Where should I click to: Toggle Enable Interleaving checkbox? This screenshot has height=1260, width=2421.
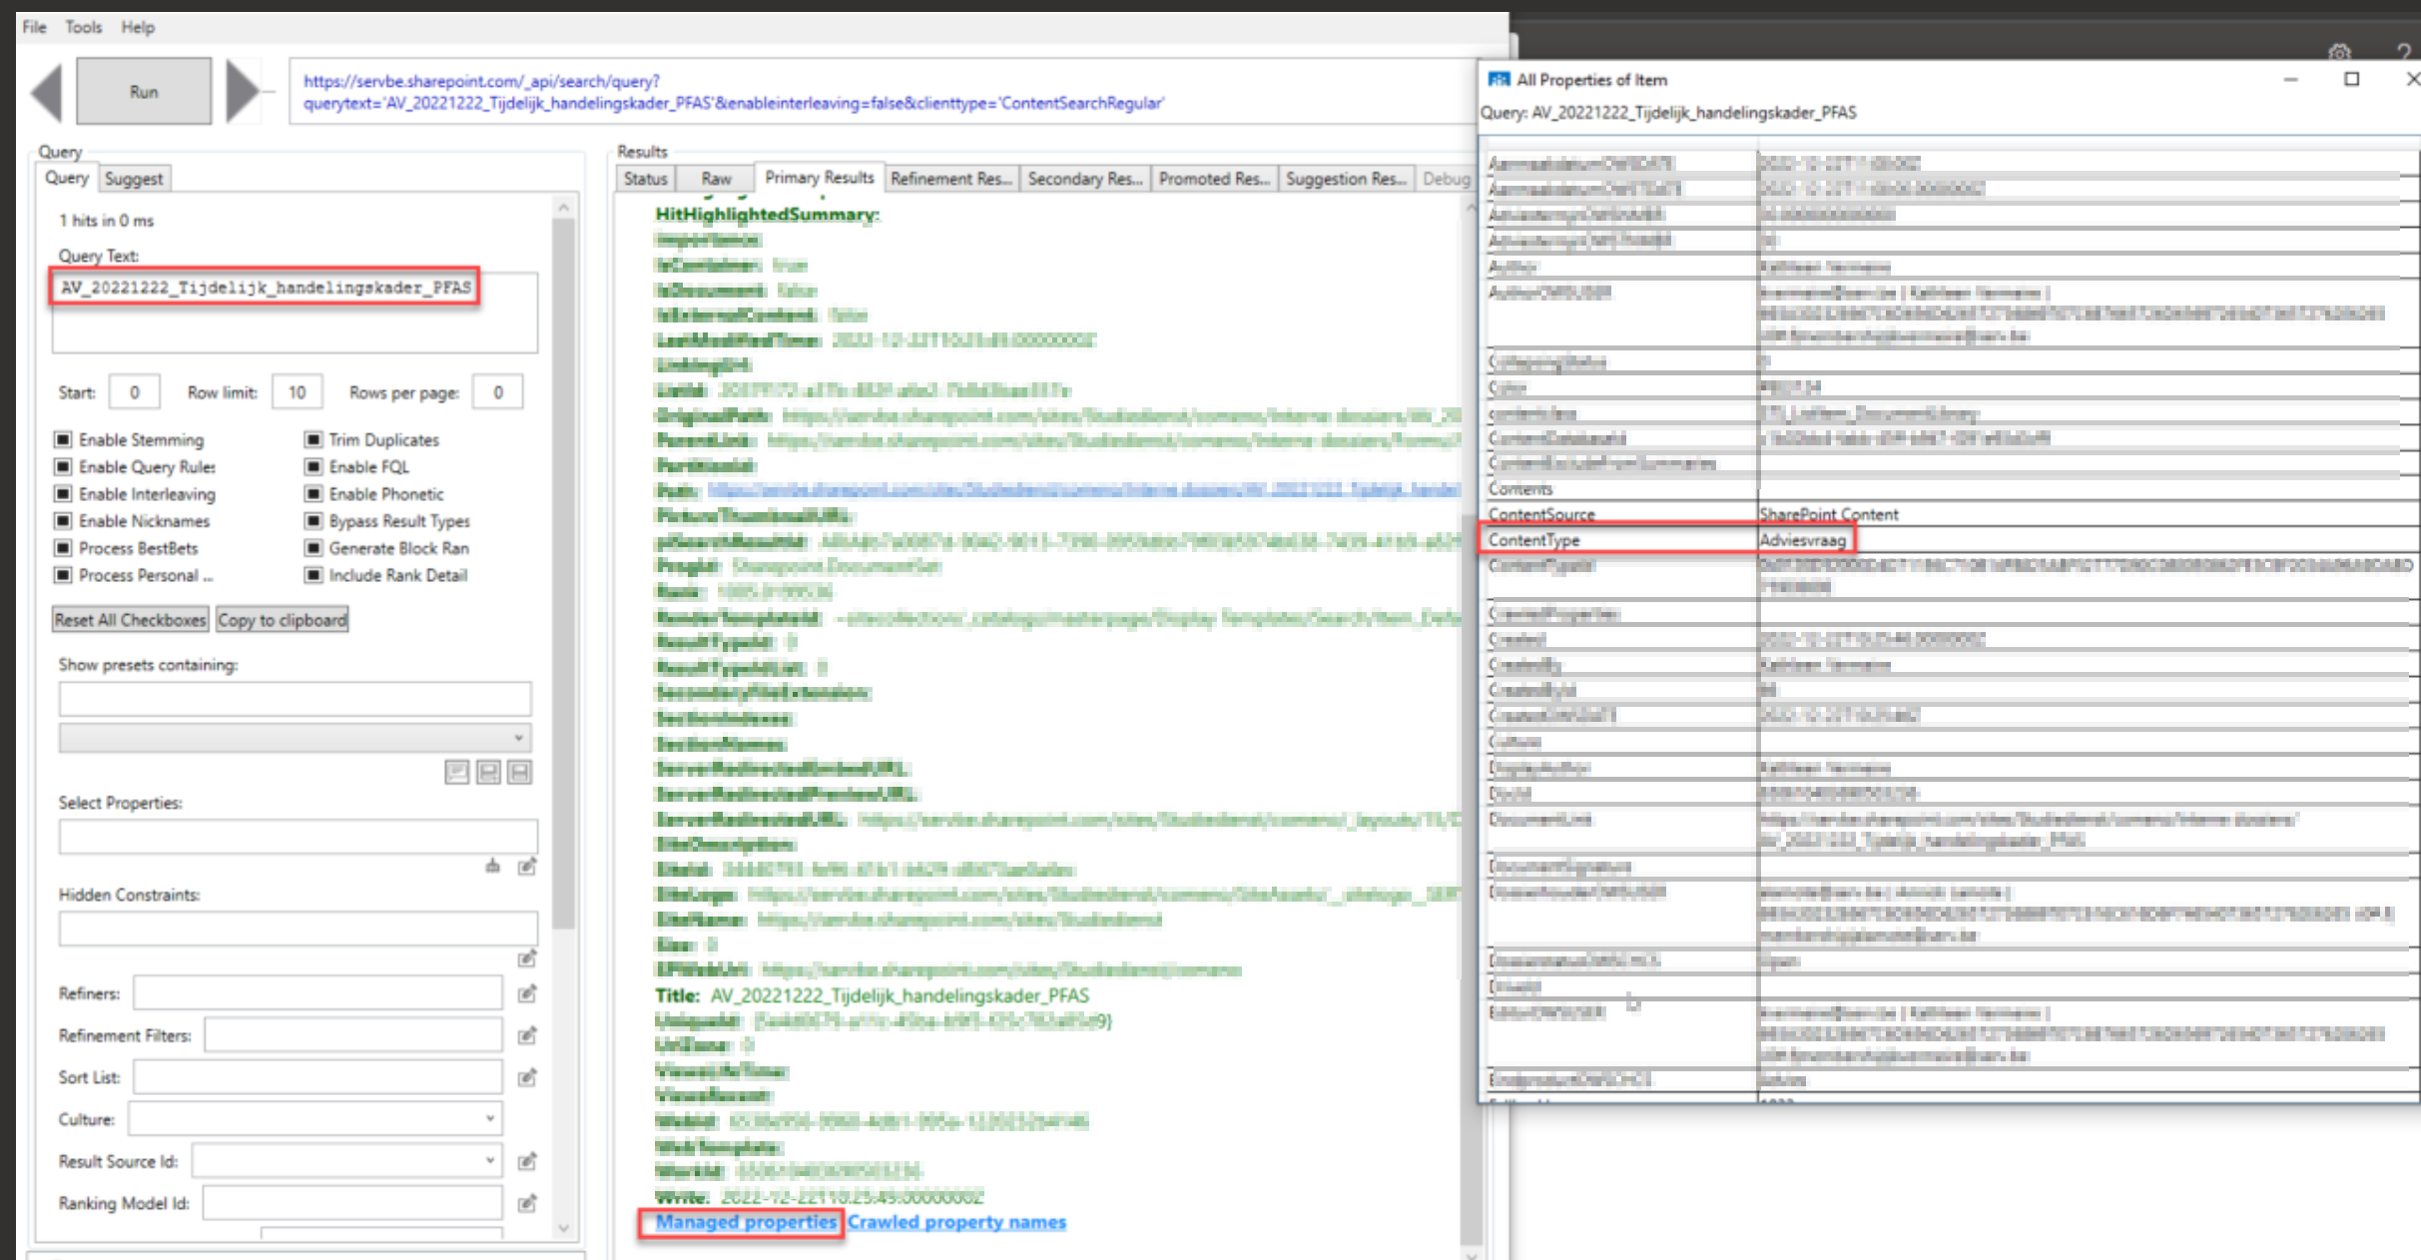pos(63,493)
